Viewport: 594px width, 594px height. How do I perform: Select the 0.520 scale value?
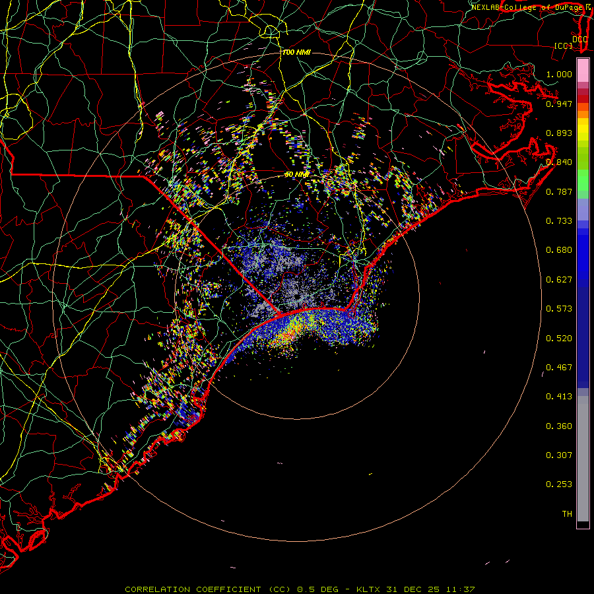559,339
